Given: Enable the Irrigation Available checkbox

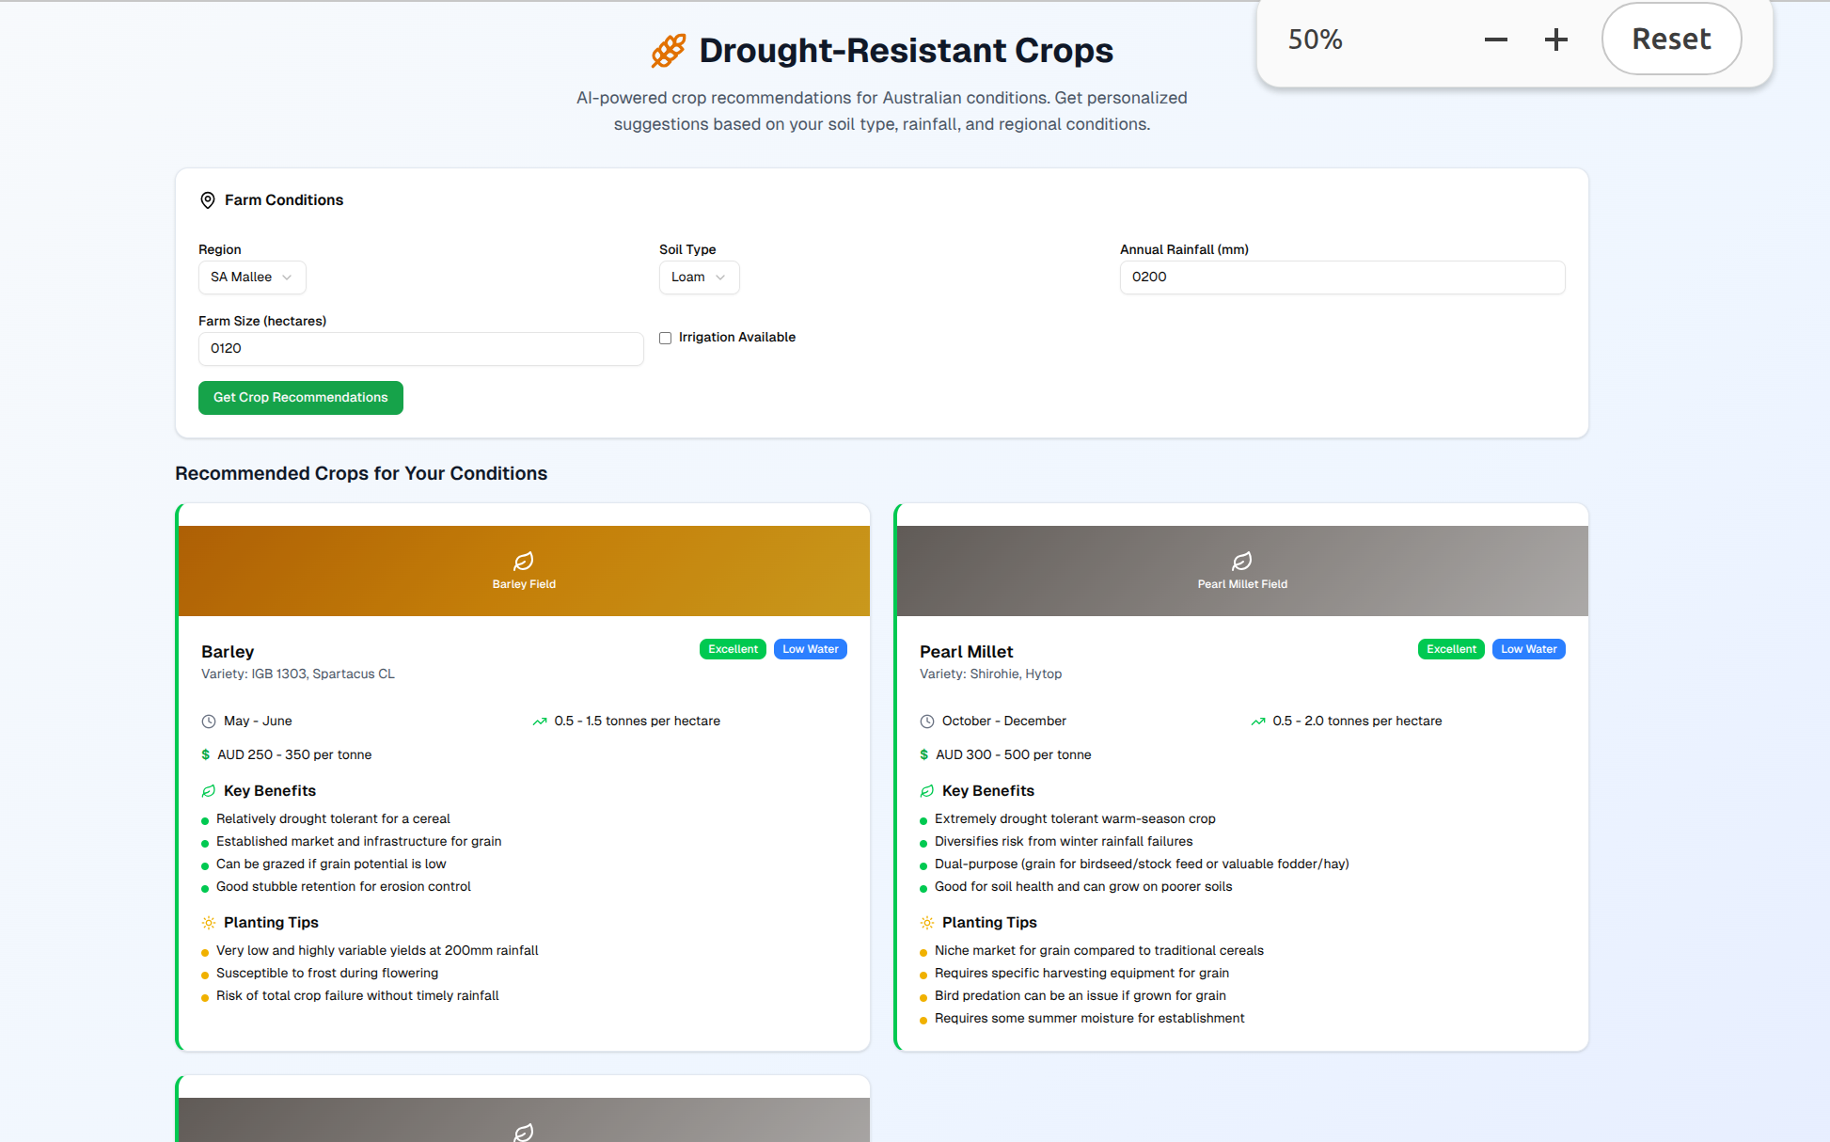Looking at the screenshot, I should [x=666, y=338].
